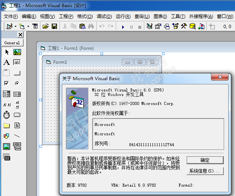Select the ListBox control tool
Screen dimensions: 235x196
(17, 94)
